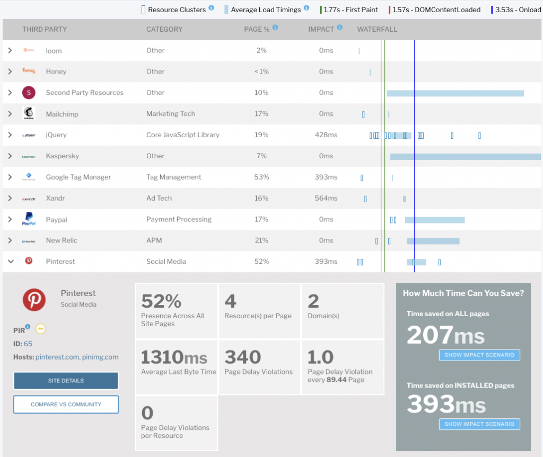Screen dimensions: 543x457
Task: Click jQuery's 428ms impact value
Action: pos(326,135)
